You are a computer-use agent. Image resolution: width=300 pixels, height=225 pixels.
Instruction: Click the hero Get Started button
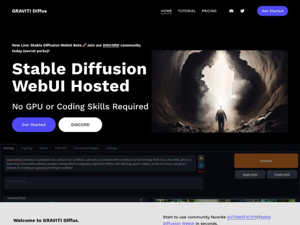pos(33,124)
